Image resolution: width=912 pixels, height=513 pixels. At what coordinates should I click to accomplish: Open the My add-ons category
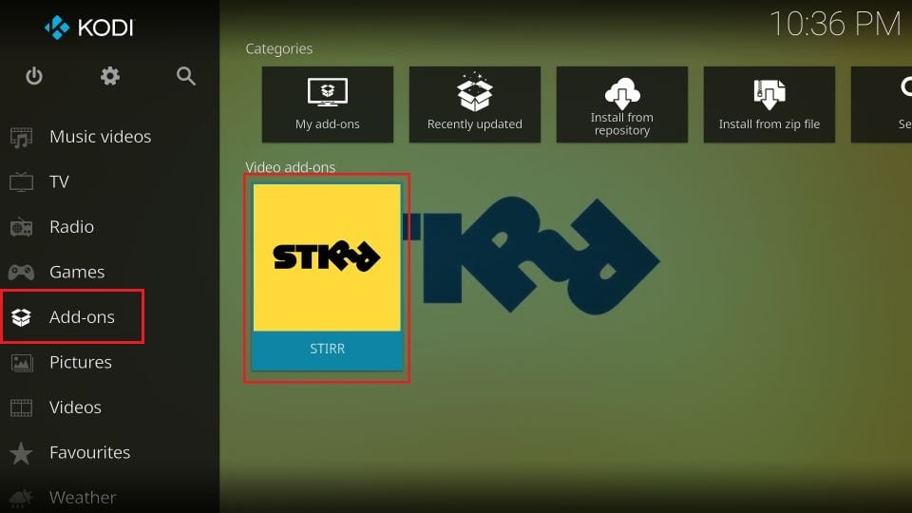[x=328, y=104]
